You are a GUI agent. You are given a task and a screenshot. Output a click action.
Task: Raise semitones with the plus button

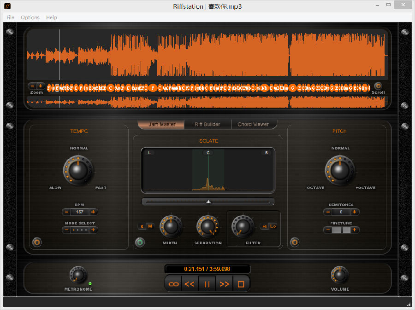click(x=355, y=212)
